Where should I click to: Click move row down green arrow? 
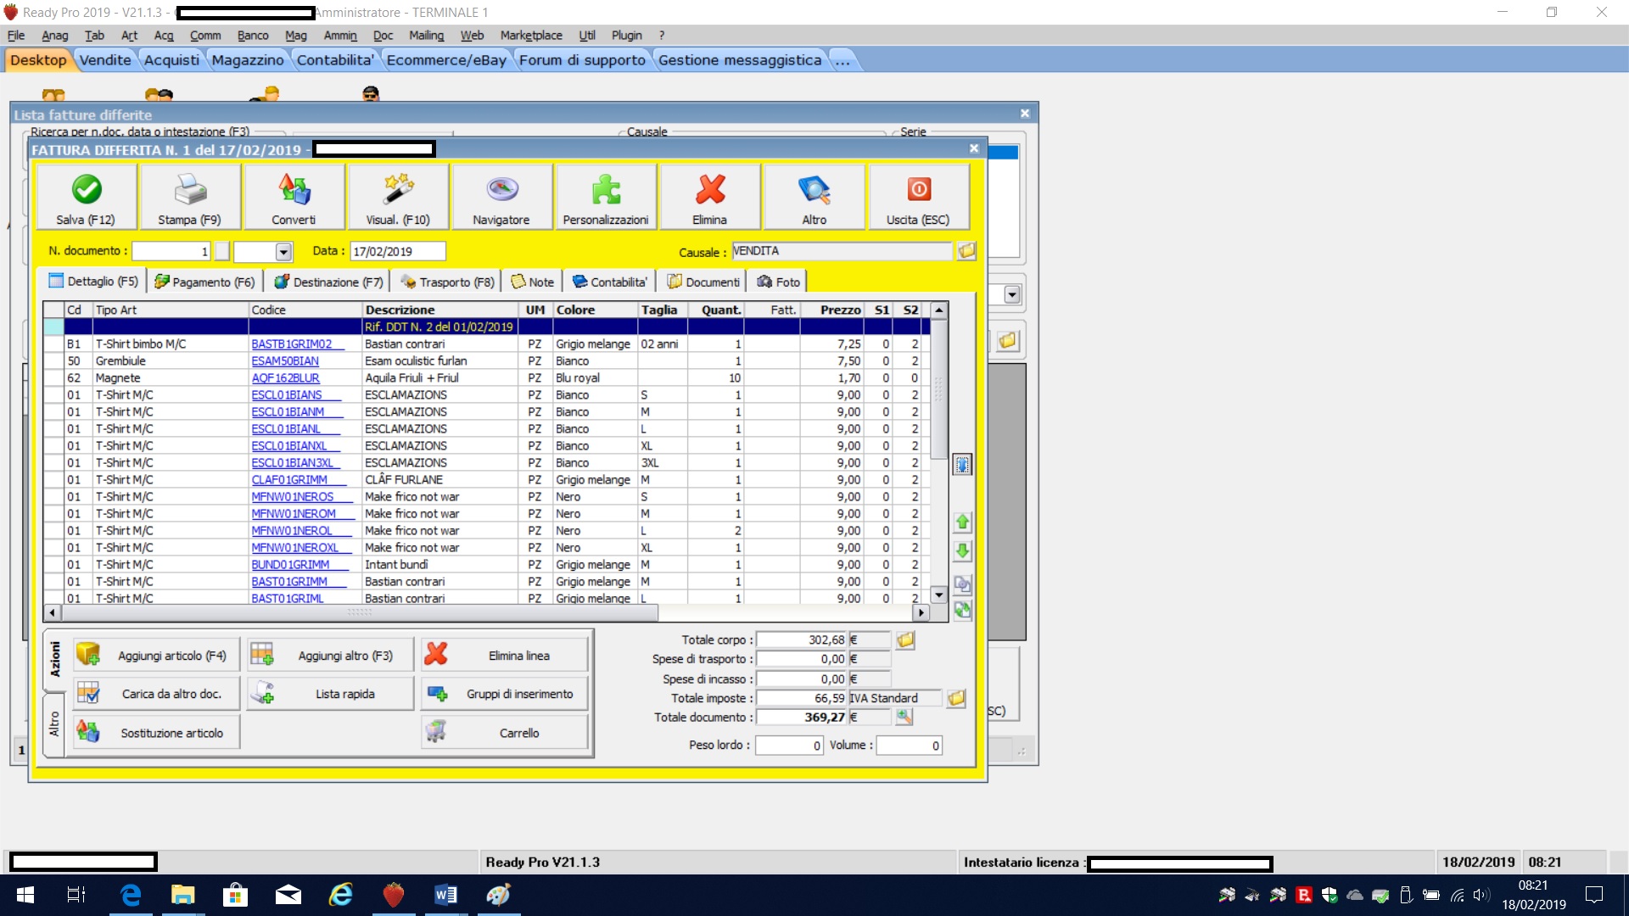pyautogui.click(x=962, y=551)
